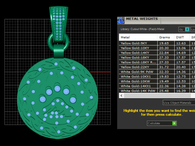Click the 22.84 grams value
The height and width of the screenshot is (146, 195).
(164, 53)
